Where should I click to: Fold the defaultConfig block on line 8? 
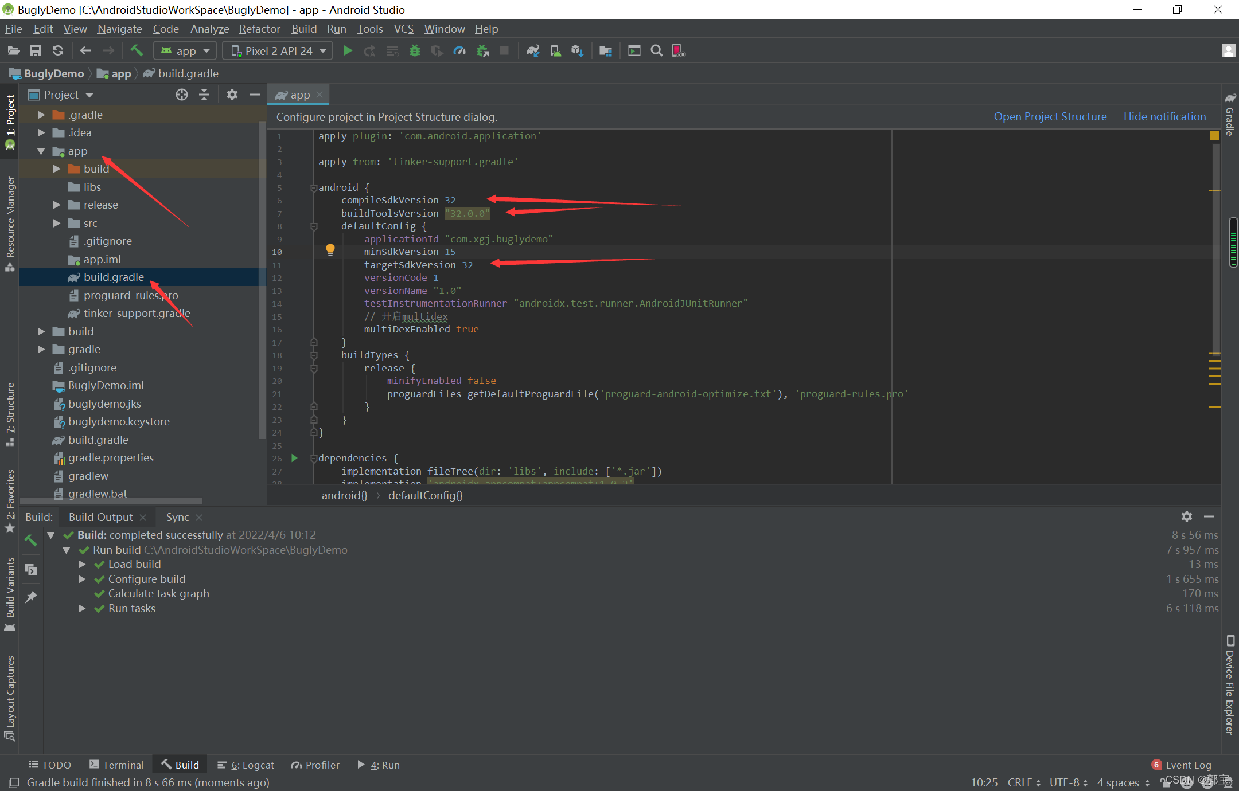pos(314,226)
